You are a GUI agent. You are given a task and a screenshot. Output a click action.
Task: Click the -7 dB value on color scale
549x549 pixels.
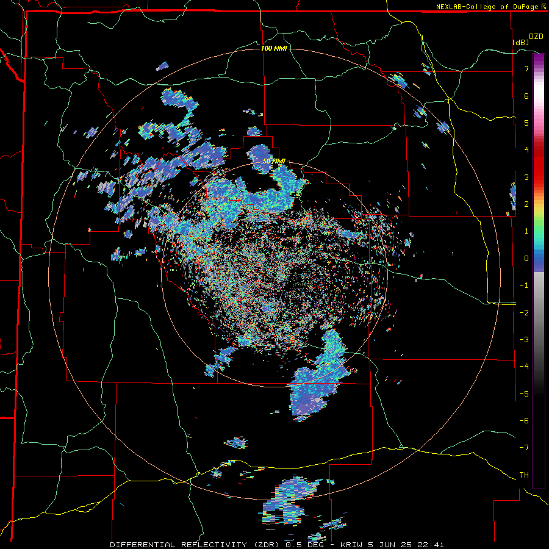point(524,448)
